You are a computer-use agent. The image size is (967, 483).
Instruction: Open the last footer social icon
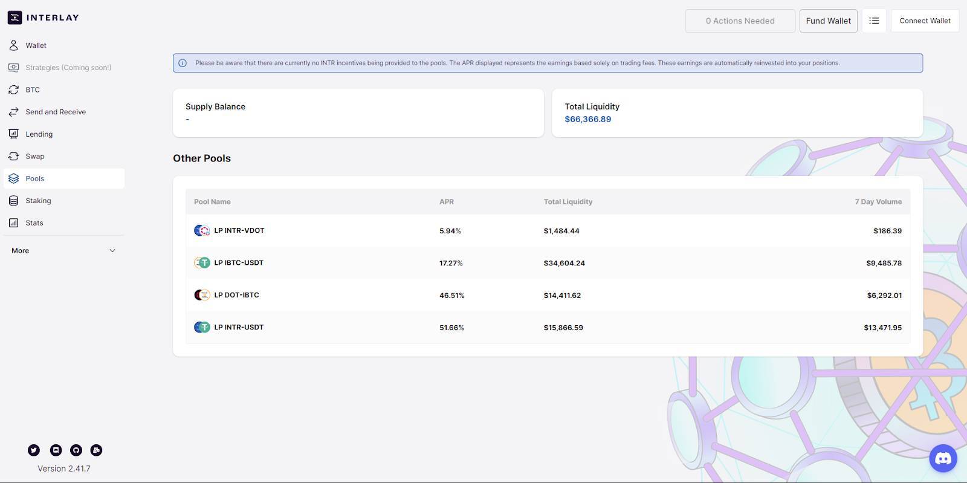[x=96, y=450]
